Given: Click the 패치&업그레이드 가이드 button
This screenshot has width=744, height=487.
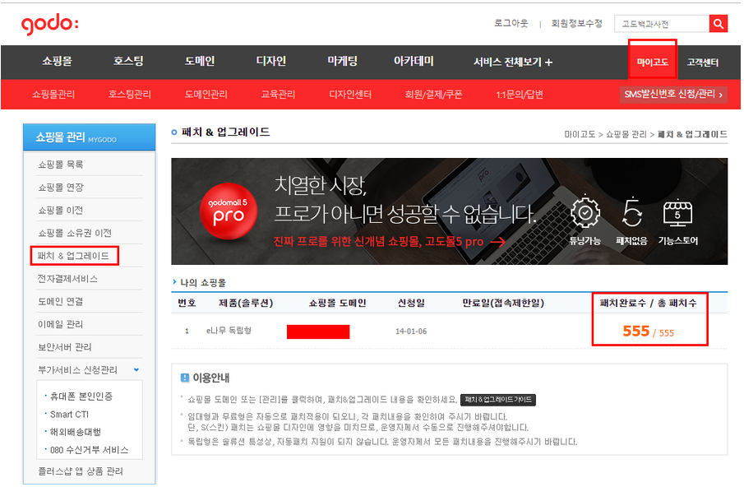Looking at the screenshot, I should pyautogui.click(x=497, y=400).
